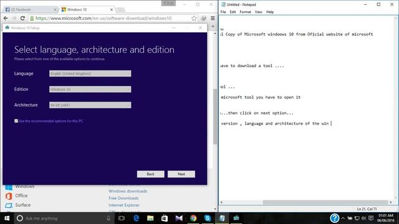Open a new Chrome tab
399x224 pixels.
(121, 10)
